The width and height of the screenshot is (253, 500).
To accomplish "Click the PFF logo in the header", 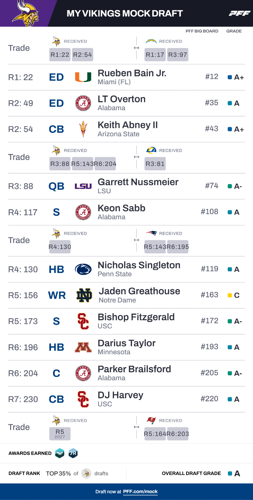I will [239, 13].
